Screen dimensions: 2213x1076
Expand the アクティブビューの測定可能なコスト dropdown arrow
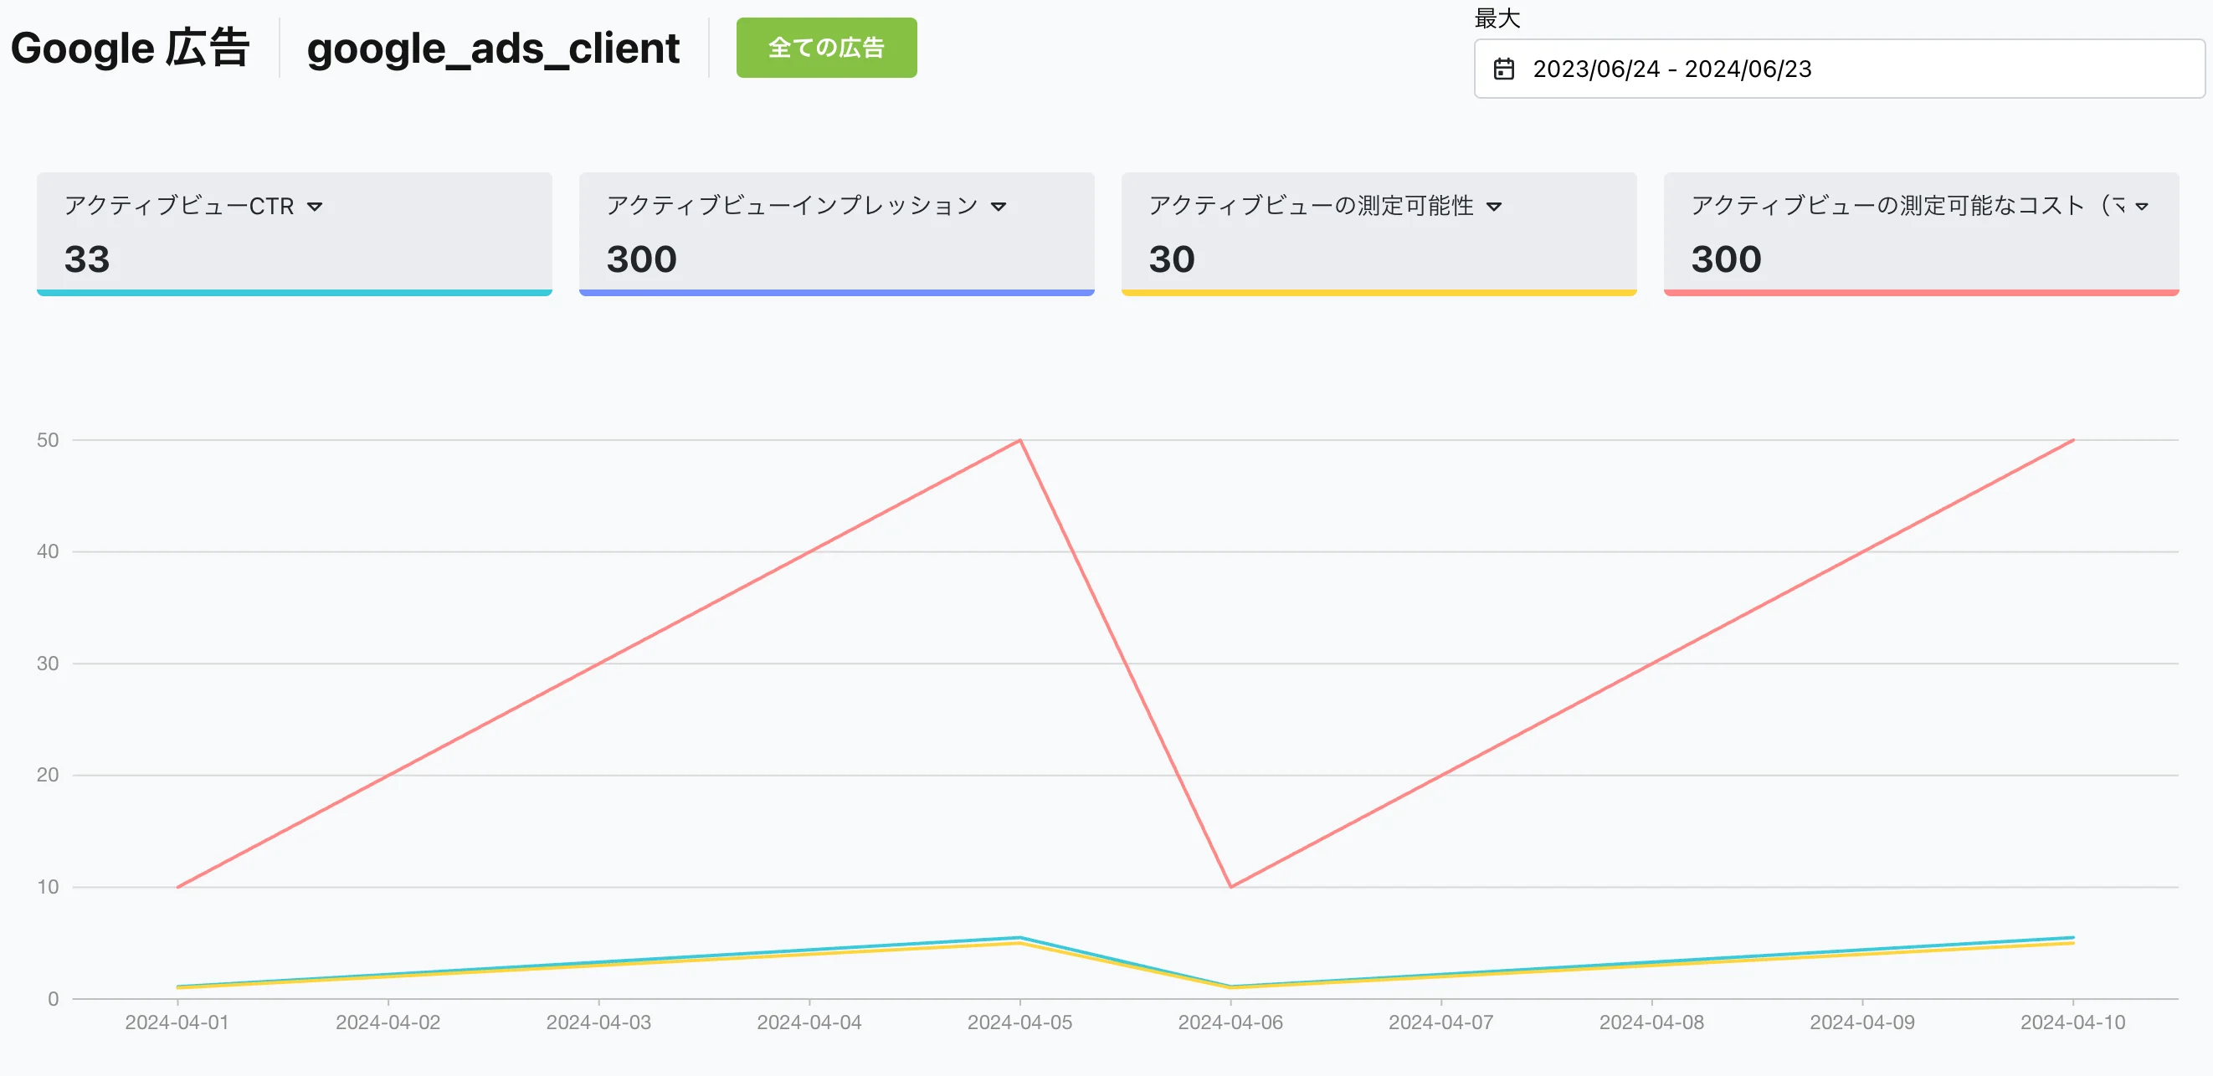(x=2142, y=207)
